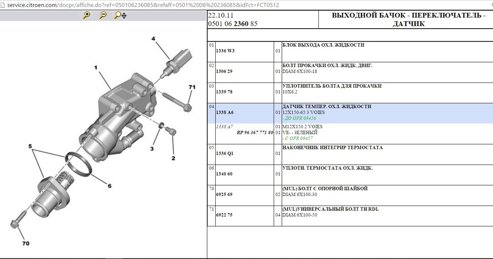Click replacement reference RP 96 367 771 80
Viewport: 493px width, 259px height.
[255, 132]
